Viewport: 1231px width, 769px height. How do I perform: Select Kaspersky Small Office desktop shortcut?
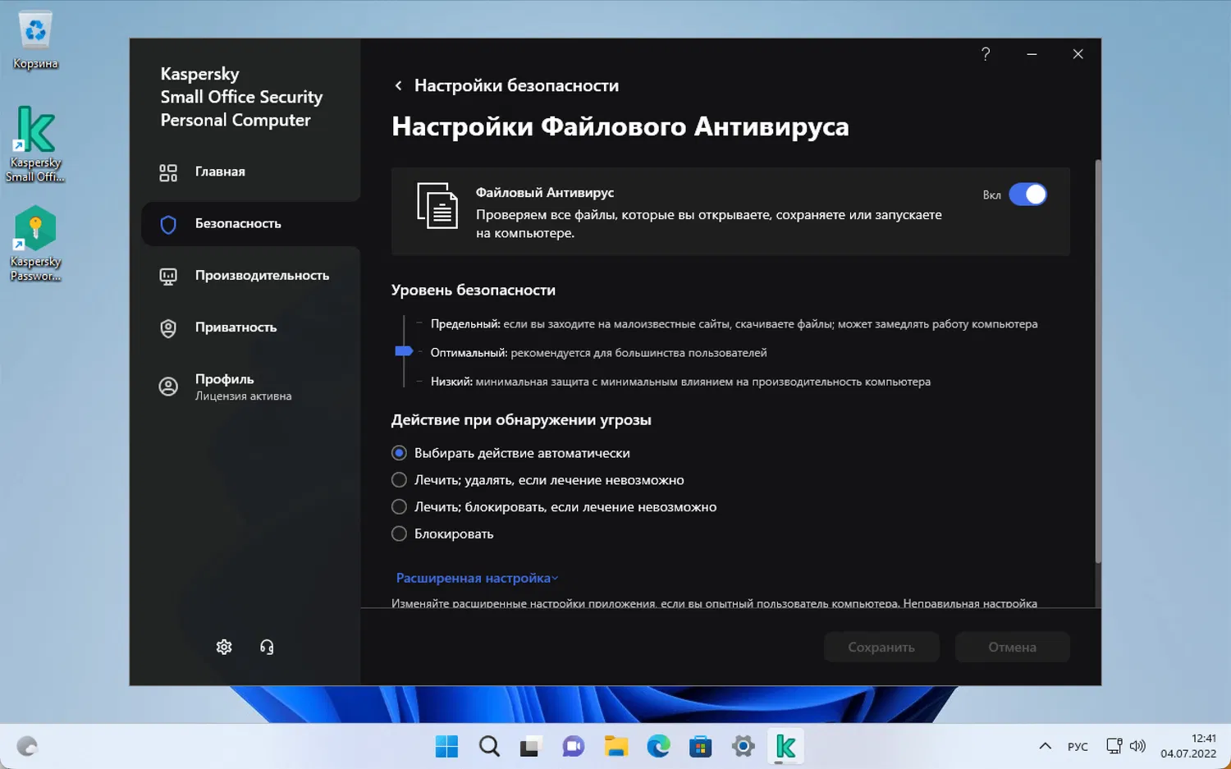[35, 144]
